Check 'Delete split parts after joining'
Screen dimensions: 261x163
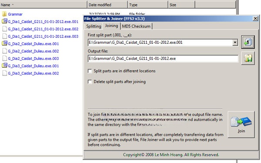(90, 82)
